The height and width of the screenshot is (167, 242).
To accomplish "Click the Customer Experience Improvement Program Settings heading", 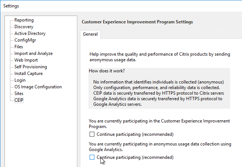I will click(x=137, y=22).
